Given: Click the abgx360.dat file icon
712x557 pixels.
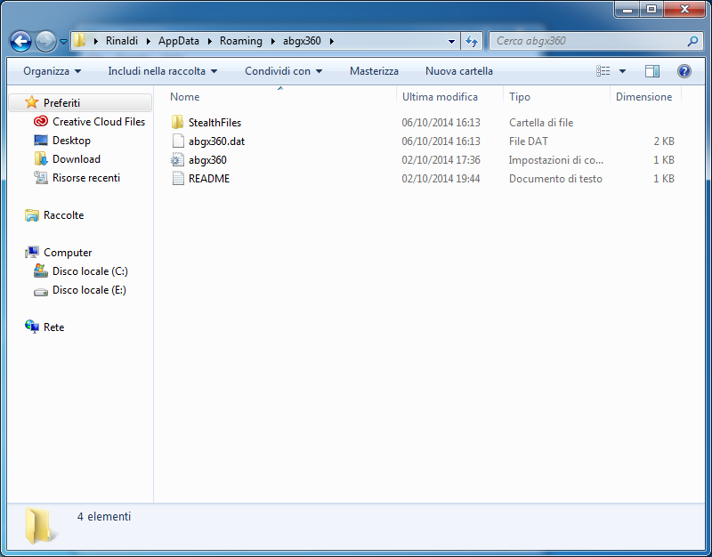Looking at the screenshot, I should 178,141.
